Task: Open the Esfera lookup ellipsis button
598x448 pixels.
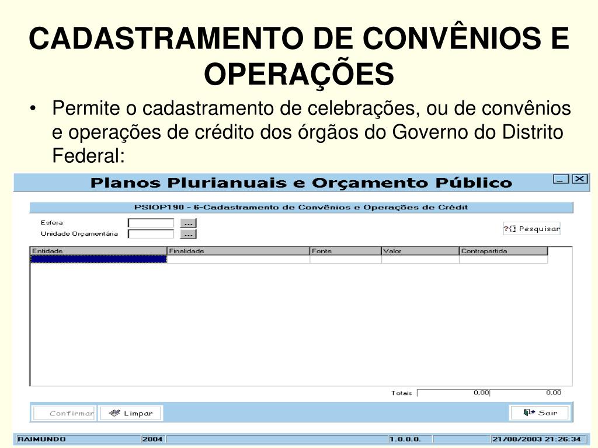Action: click(188, 223)
